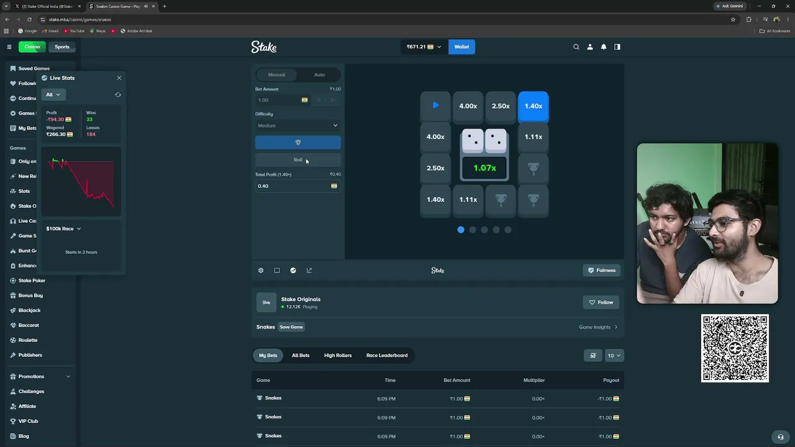Toggle the right side panel icon
Viewport: 795px width, 447px height.
tap(617, 47)
